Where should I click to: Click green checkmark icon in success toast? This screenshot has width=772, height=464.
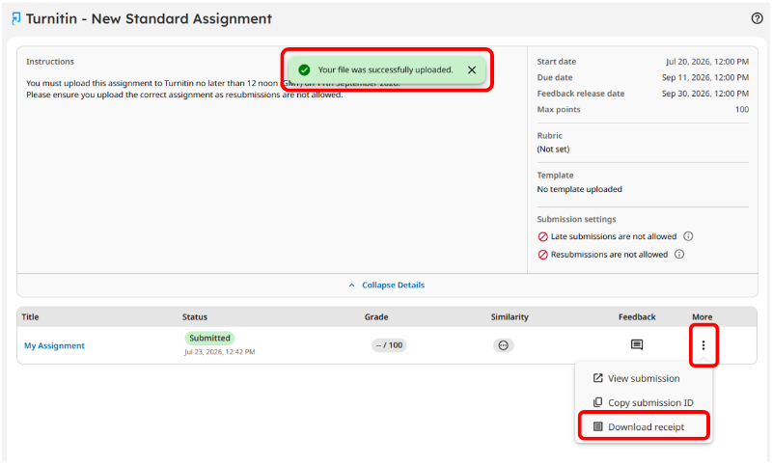tap(304, 69)
